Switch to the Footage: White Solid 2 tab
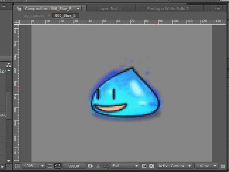Screen dimensions: 229x172 (168, 9)
